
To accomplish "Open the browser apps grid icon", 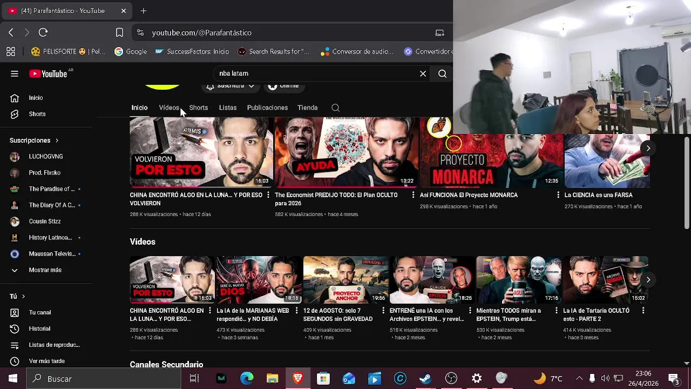I will [11, 52].
